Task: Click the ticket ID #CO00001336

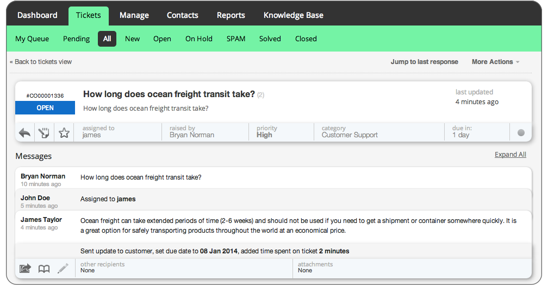Action: pyautogui.click(x=45, y=95)
